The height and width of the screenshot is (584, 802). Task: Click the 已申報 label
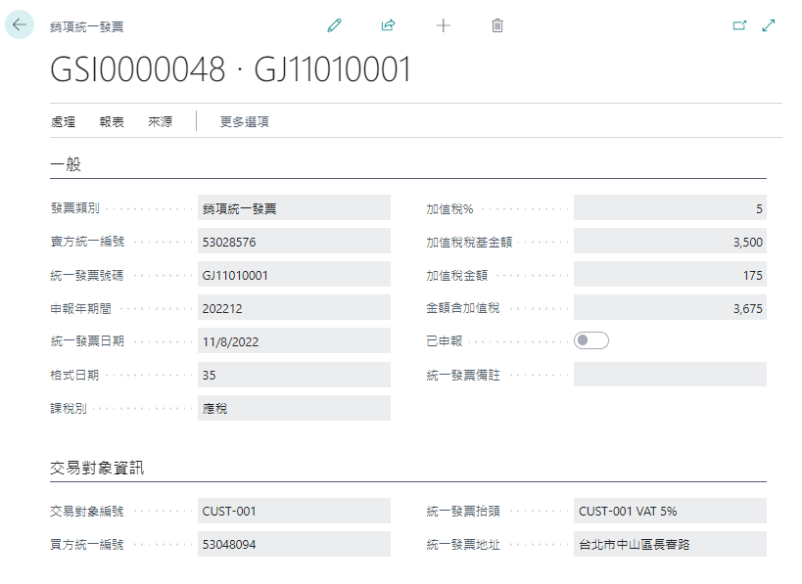pyautogui.click(x=445, y=340)
